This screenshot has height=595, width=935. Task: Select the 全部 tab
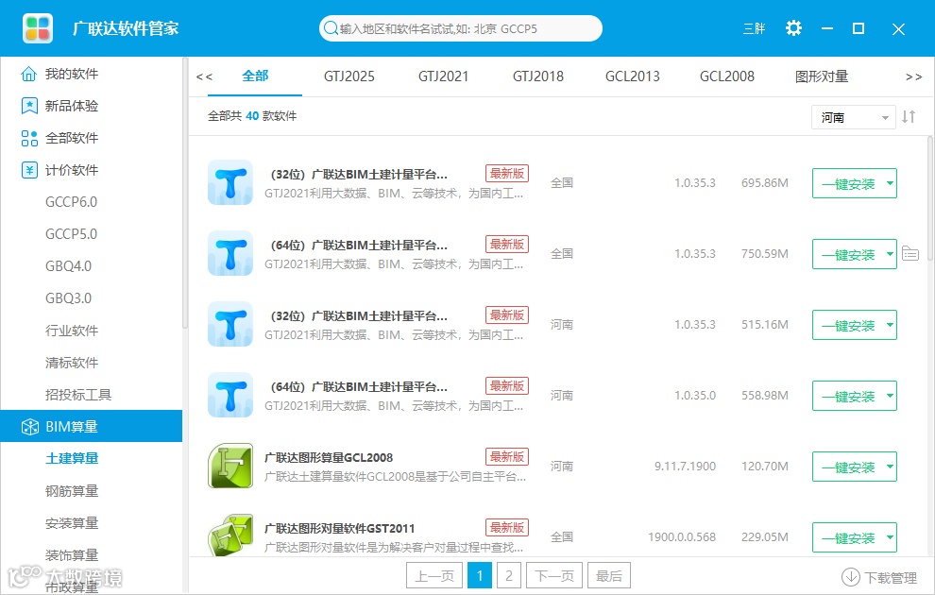pyautogui.click(x=255, y=76)
